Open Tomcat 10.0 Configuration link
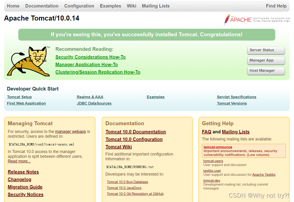 [x=134, y=139]
